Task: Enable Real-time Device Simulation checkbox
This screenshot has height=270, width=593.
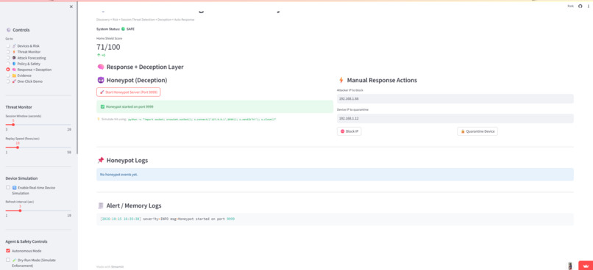Action: [x=8, y=187]
